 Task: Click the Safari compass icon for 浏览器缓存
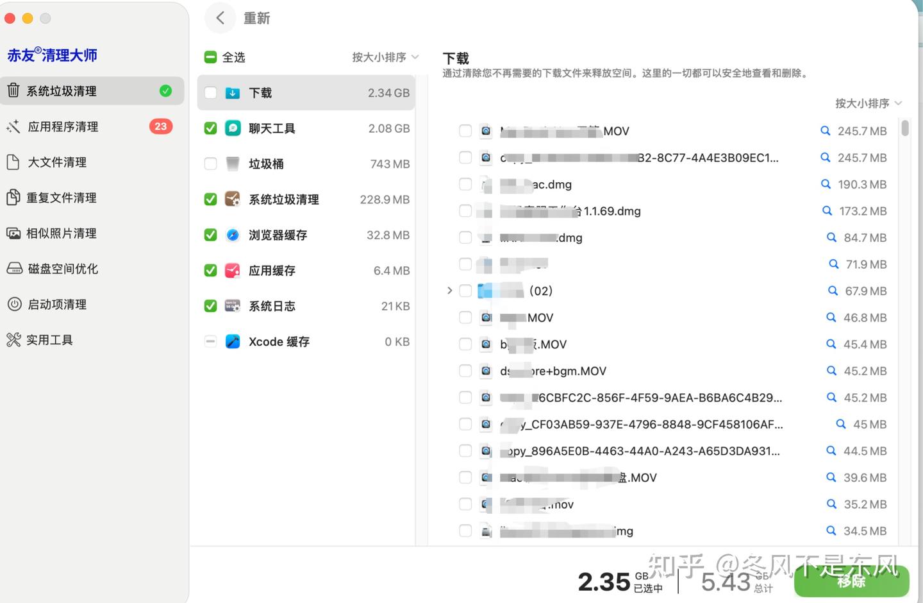point(233,235)
